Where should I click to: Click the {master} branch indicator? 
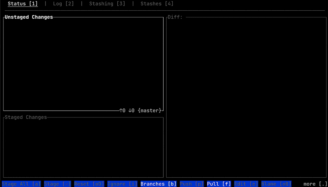point(149,110)
